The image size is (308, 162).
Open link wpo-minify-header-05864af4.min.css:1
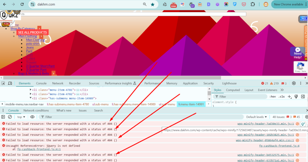(x=265, y=140)
